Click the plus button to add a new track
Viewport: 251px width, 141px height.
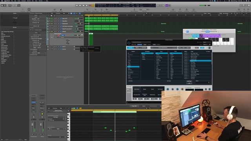click(x=49, y=16)
